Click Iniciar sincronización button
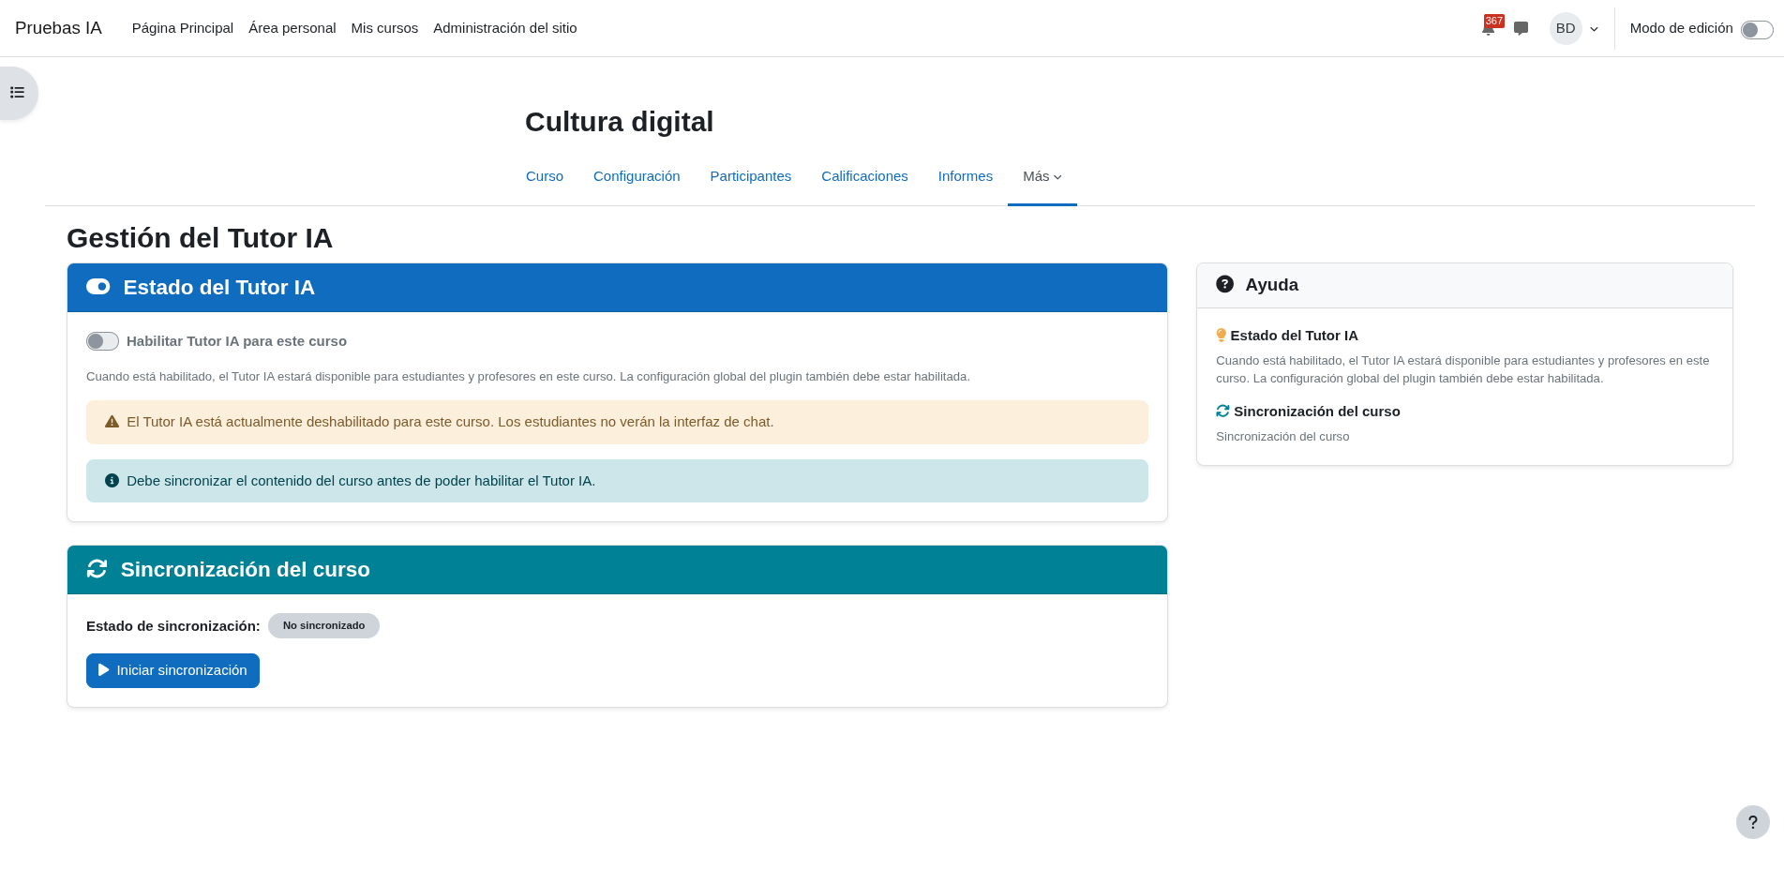 click(172, 670)
